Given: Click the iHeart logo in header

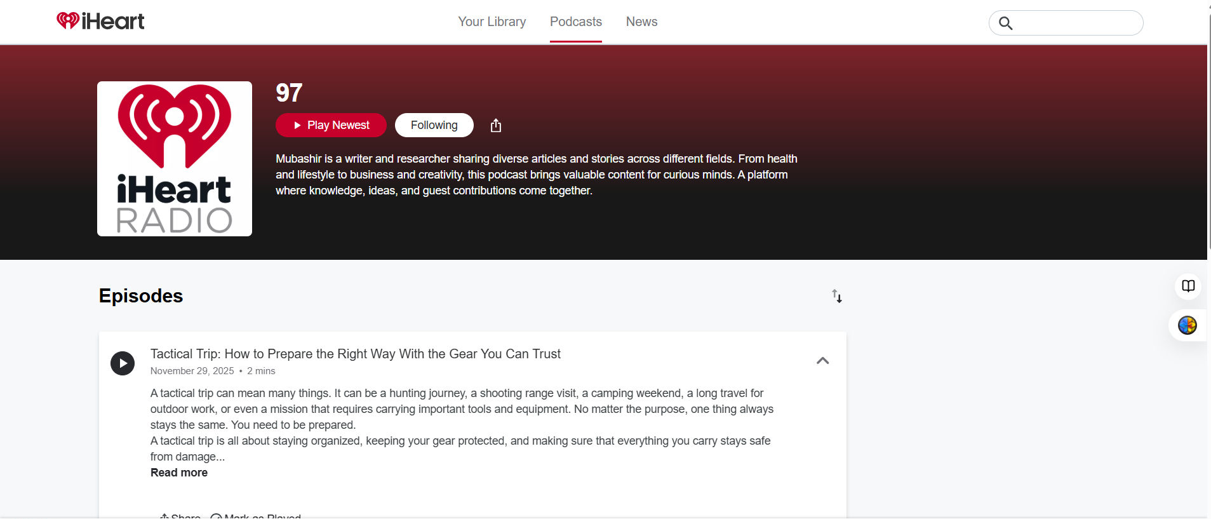Looking at the screenshot, I should (100, 22).
